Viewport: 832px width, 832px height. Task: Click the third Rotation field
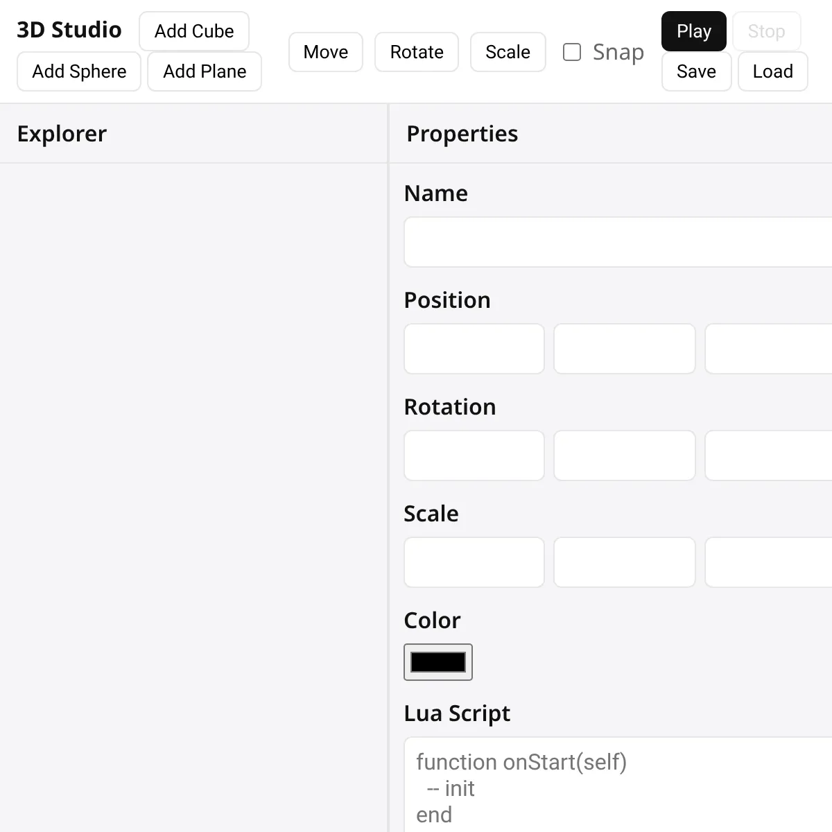click(769, 456)
